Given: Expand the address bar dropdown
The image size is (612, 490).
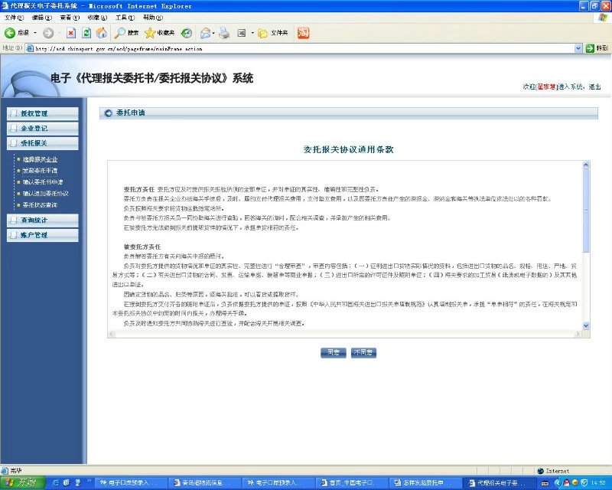Looking at the screenshot, I should 578,48.
